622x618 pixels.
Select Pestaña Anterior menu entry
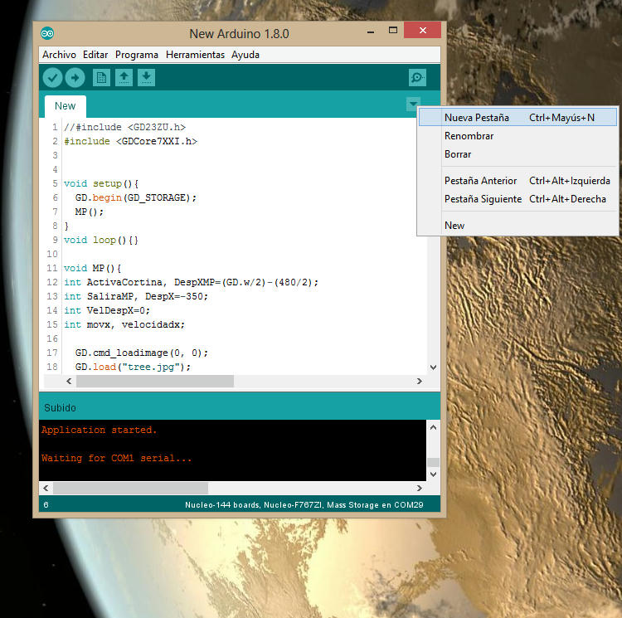(518, 181)
